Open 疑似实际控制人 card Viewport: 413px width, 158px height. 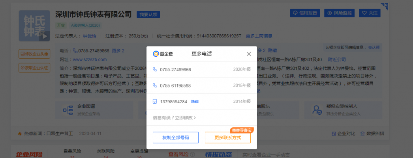pyautogui.click(x=344, y=110)
